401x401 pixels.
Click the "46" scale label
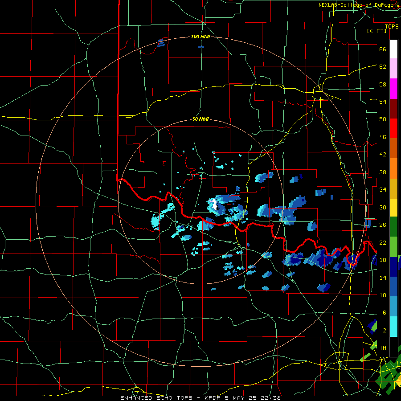point(383,137)
